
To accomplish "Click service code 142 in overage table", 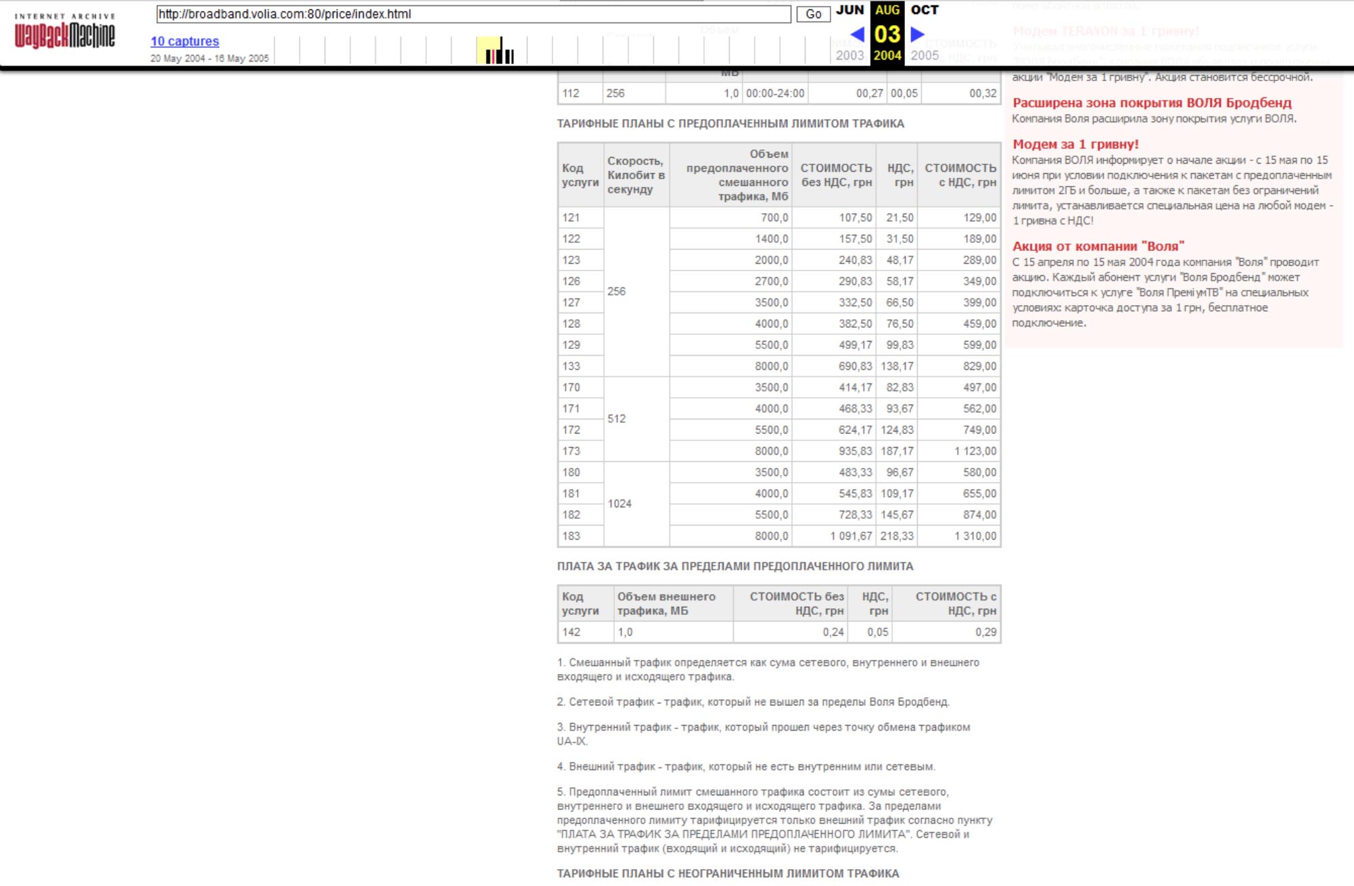I will [571, 632].
